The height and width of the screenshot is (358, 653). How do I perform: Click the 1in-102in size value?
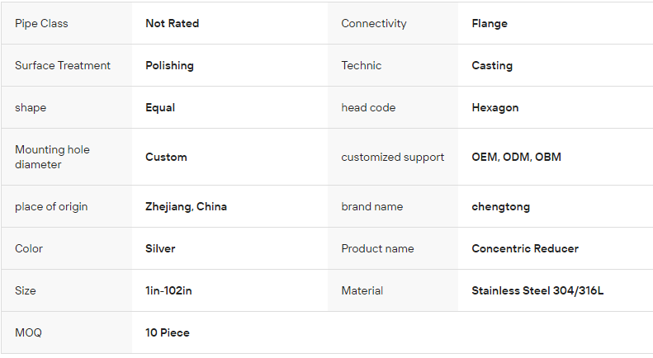(x=170, y=291)
